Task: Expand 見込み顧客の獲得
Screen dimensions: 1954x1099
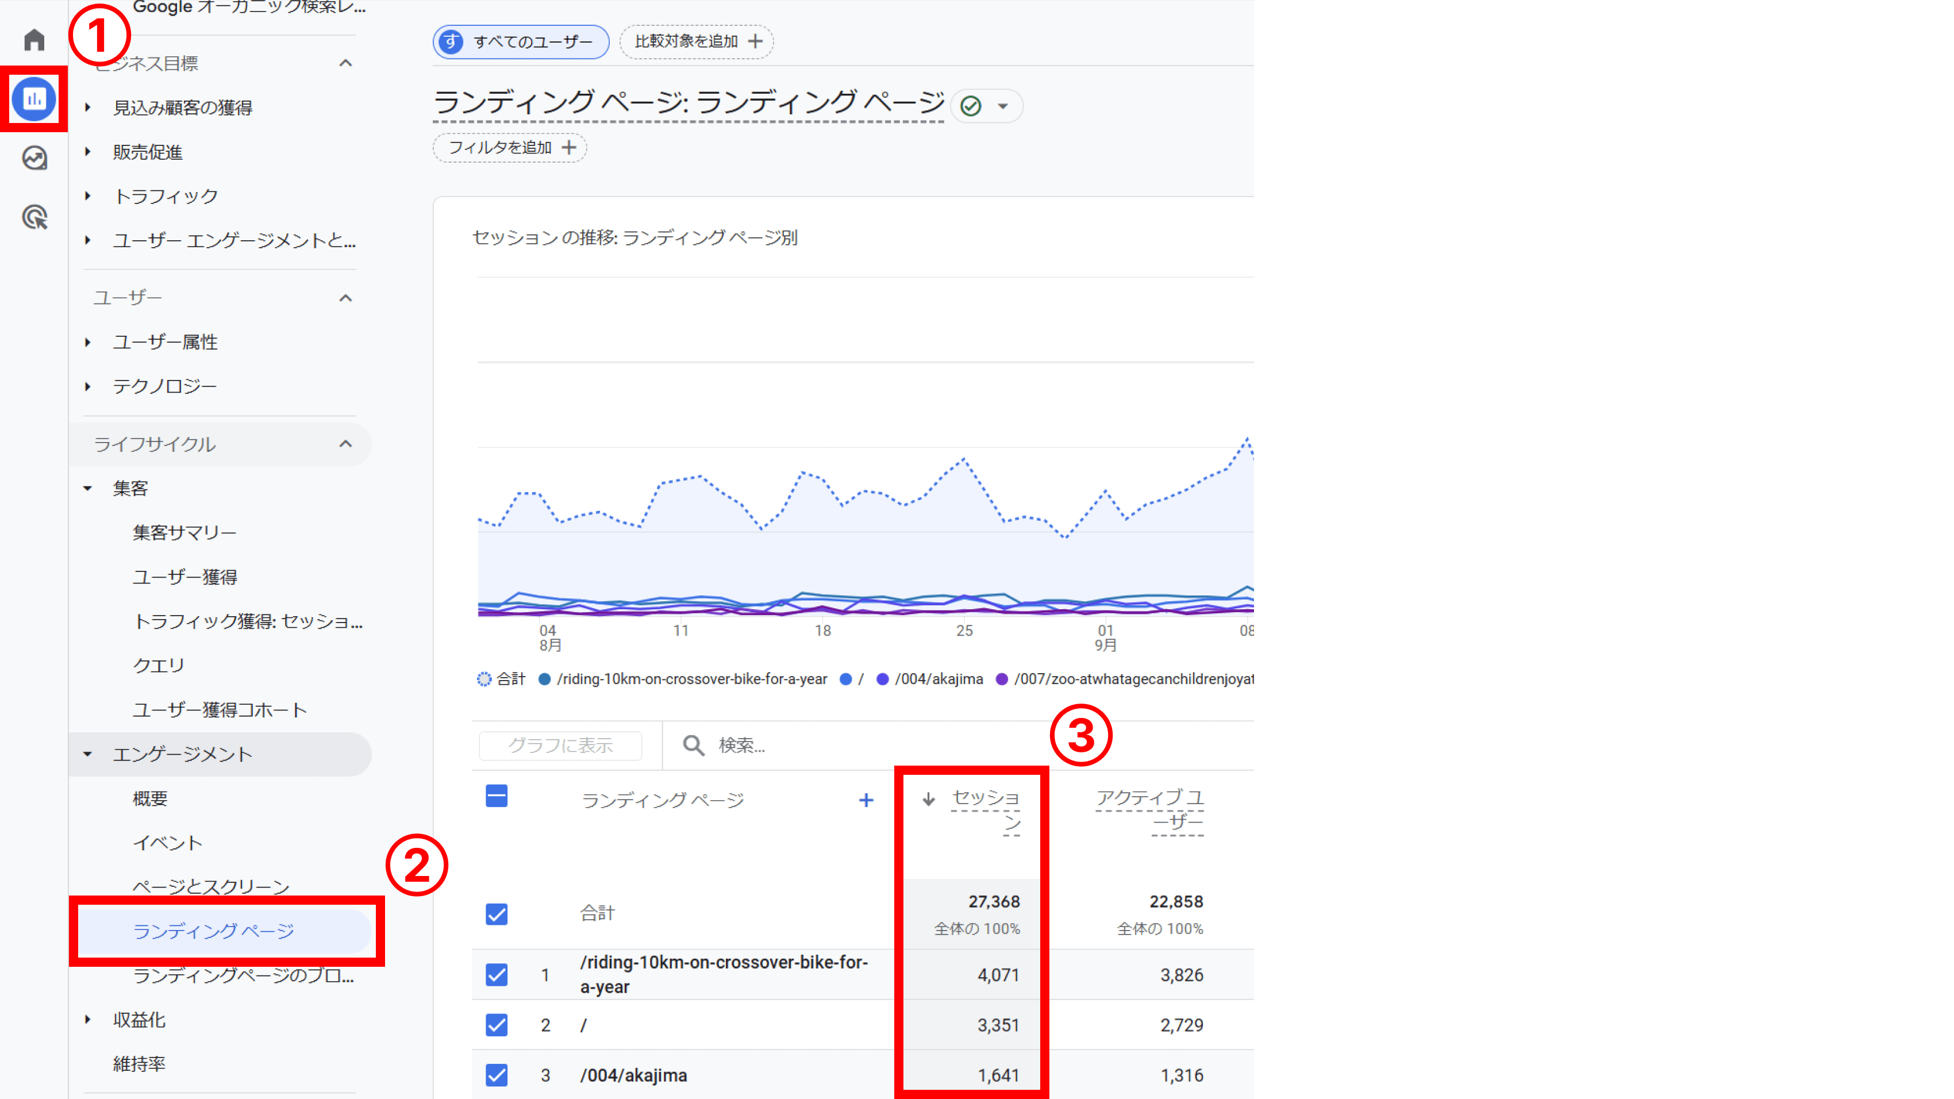Action: [x=88, y=107]
